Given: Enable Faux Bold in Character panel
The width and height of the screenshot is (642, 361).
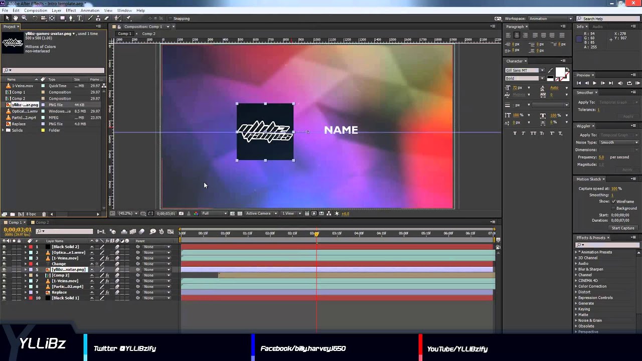Looking at the screenshot, I should pyautogui.click(x=515, y=133).
